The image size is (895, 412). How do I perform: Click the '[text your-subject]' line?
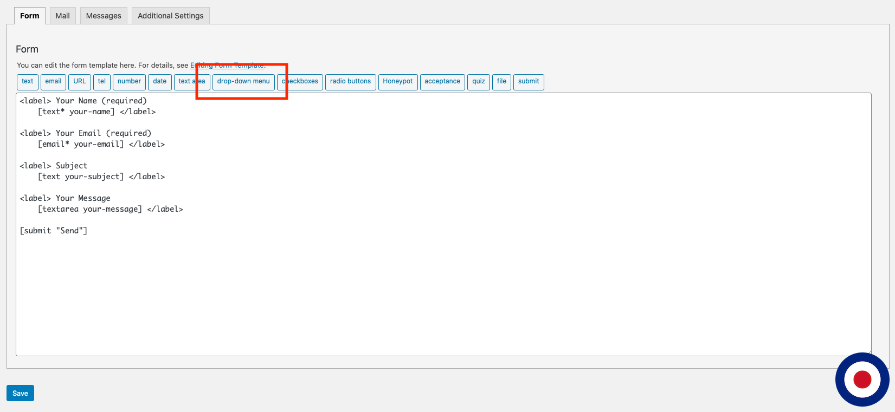(x=101, y=176)
